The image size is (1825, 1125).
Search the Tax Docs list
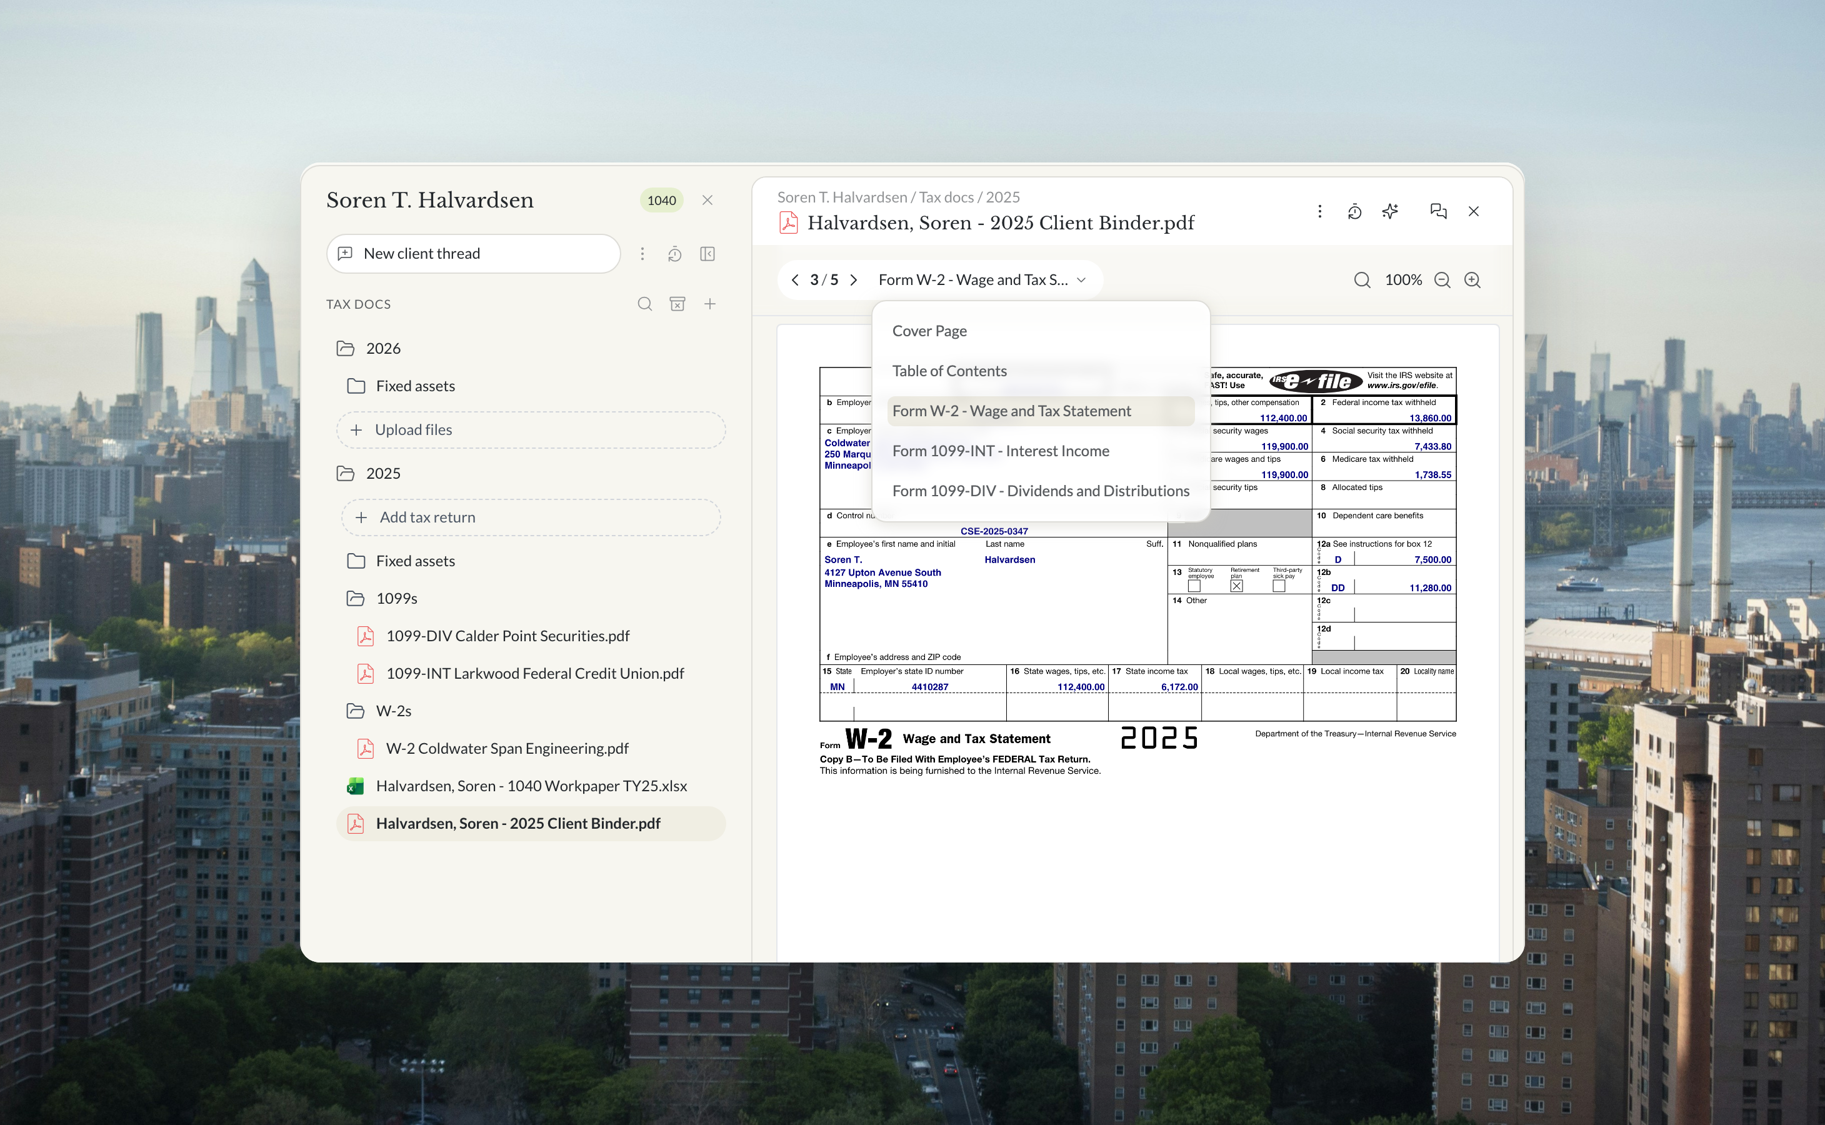[645, 304]
